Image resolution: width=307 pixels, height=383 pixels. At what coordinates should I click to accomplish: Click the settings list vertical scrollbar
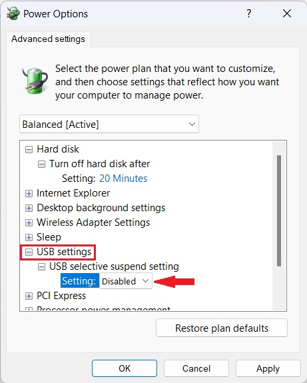pyautogui.click(x=279, y=225)
